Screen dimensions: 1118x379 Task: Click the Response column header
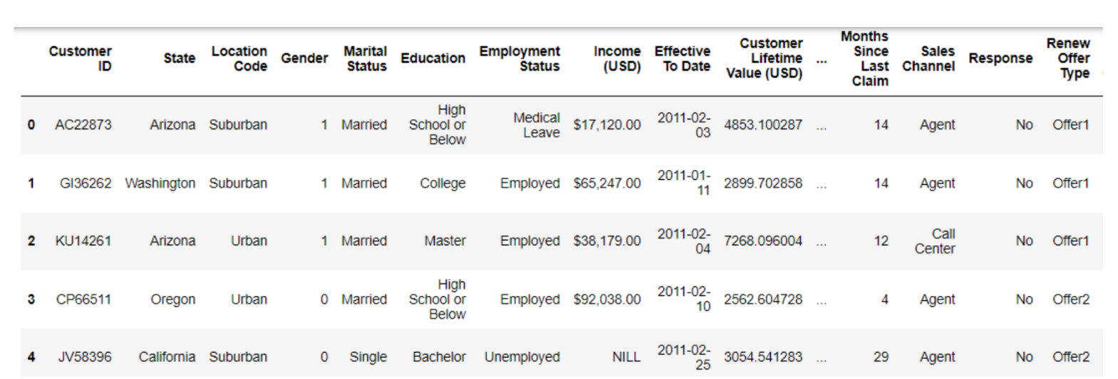click(1000, 58)
